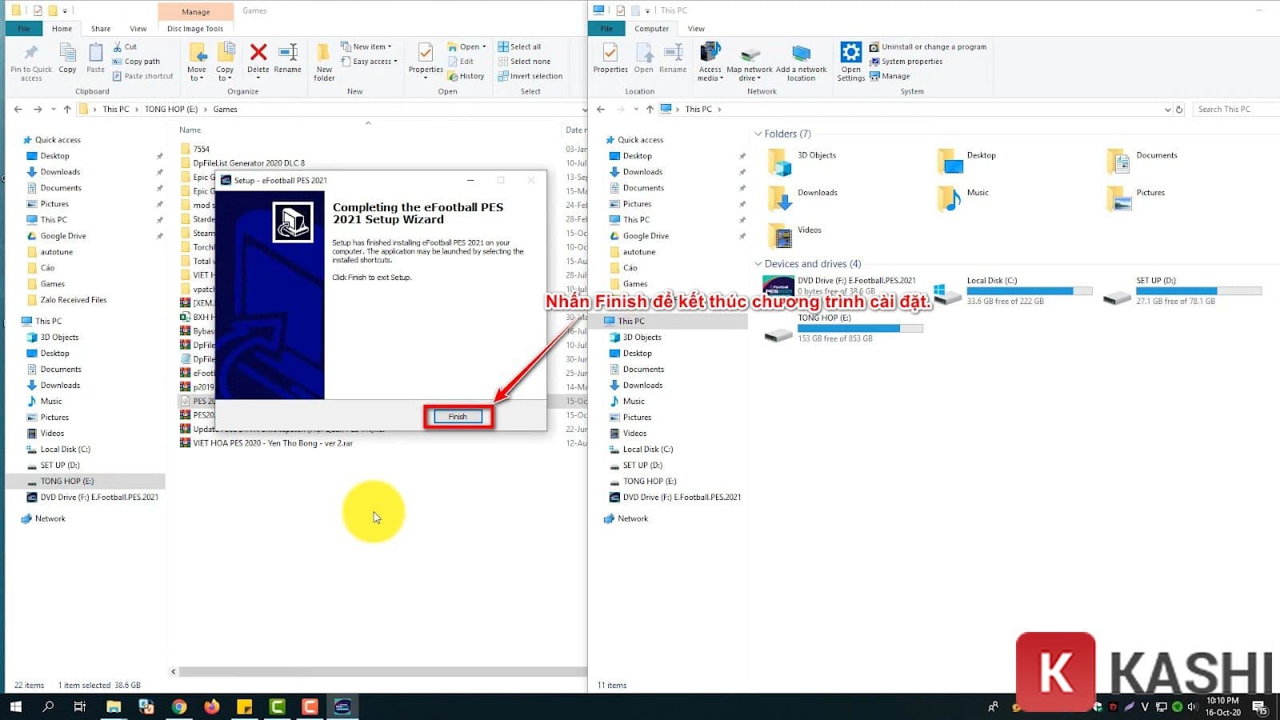Switch to the Disc Image Tools tab

pos(195,29)
